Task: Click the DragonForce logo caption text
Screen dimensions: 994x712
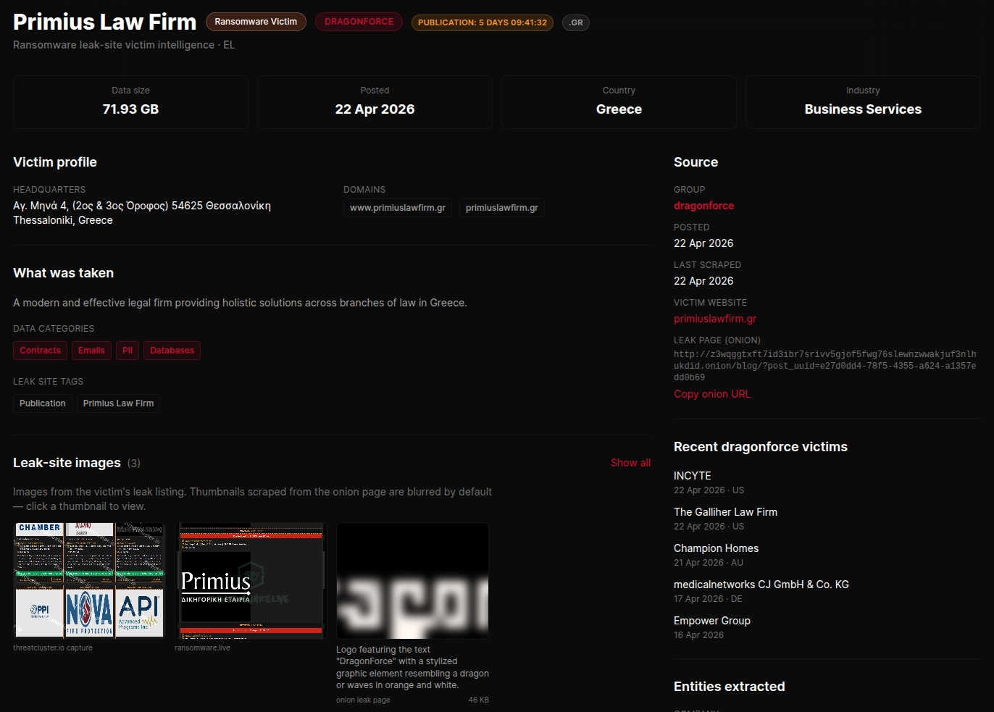Action: 412,667
